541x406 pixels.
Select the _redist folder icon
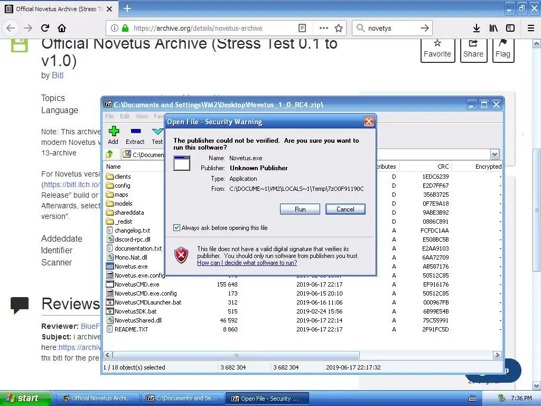110,222
